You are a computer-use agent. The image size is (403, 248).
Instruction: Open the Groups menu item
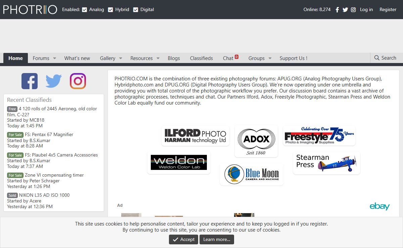(x=257, y=58)
